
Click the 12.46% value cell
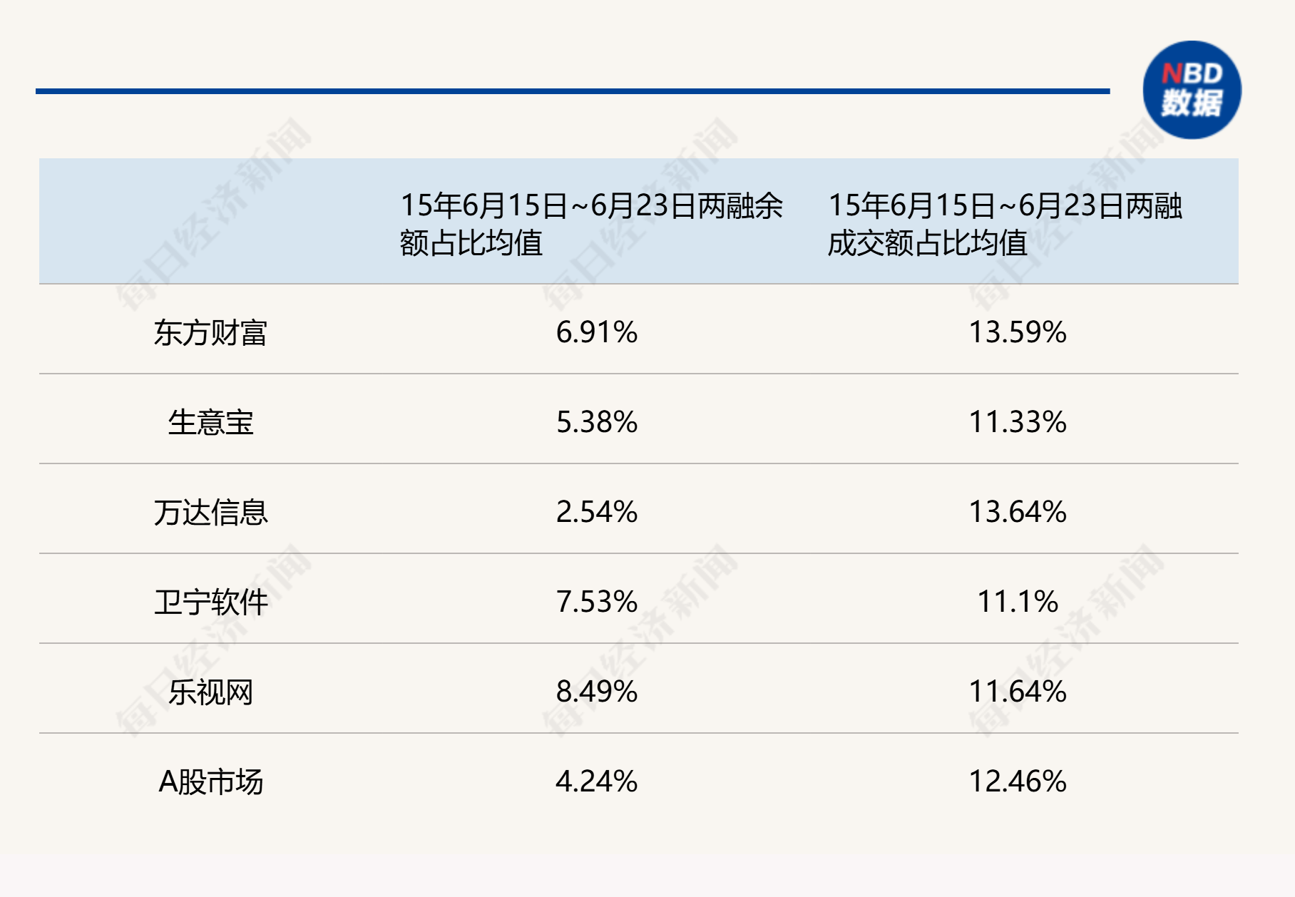[x=1017, y=781]
